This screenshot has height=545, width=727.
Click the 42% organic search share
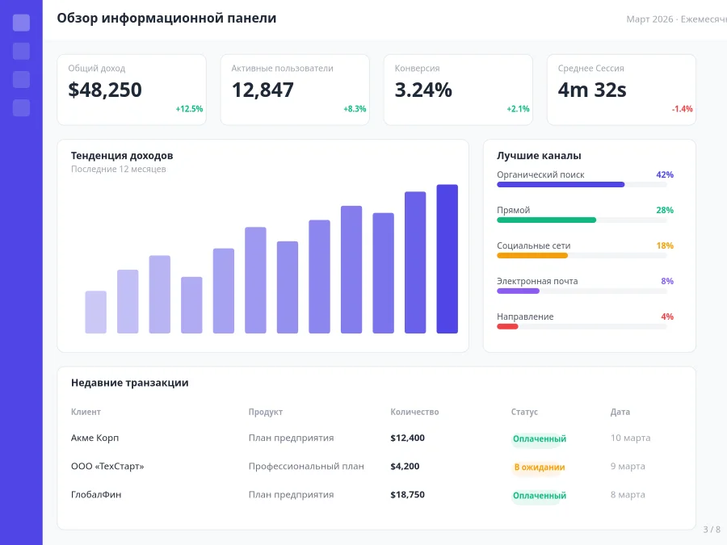coord(665,174)
